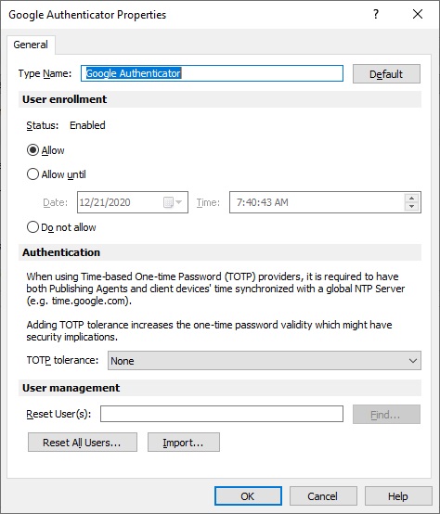Click the date value 12/21/2020

(x=105, y=202)
